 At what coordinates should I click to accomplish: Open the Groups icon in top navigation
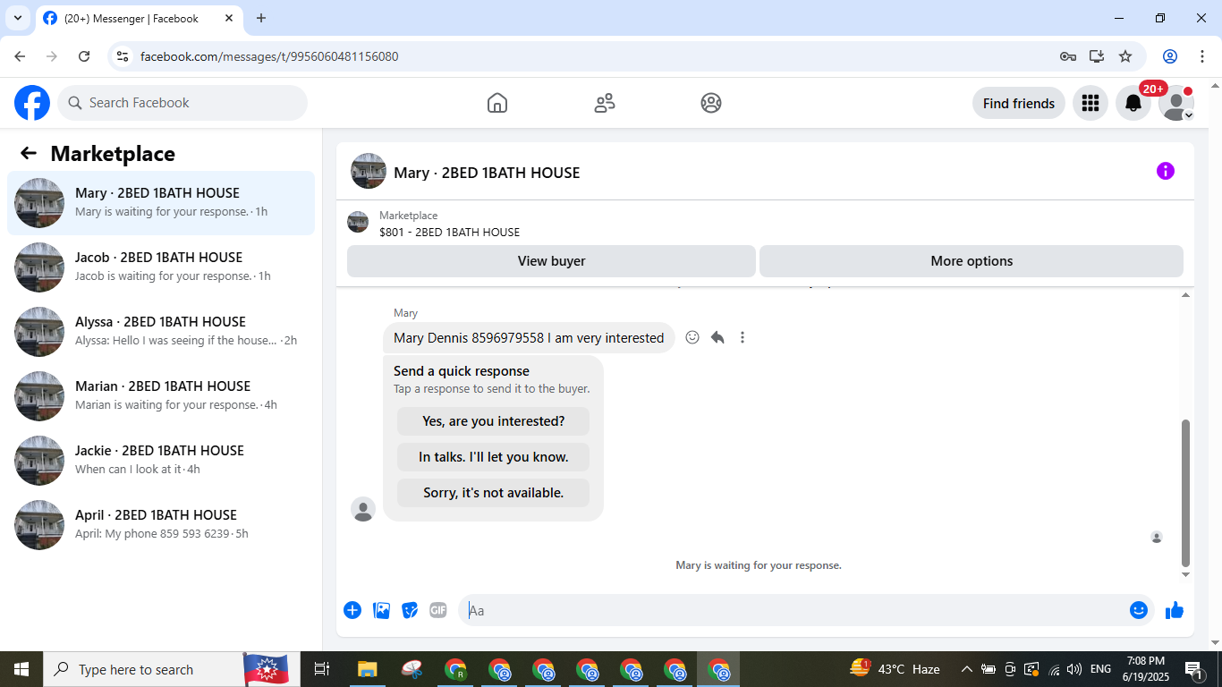tap(711, 103)
